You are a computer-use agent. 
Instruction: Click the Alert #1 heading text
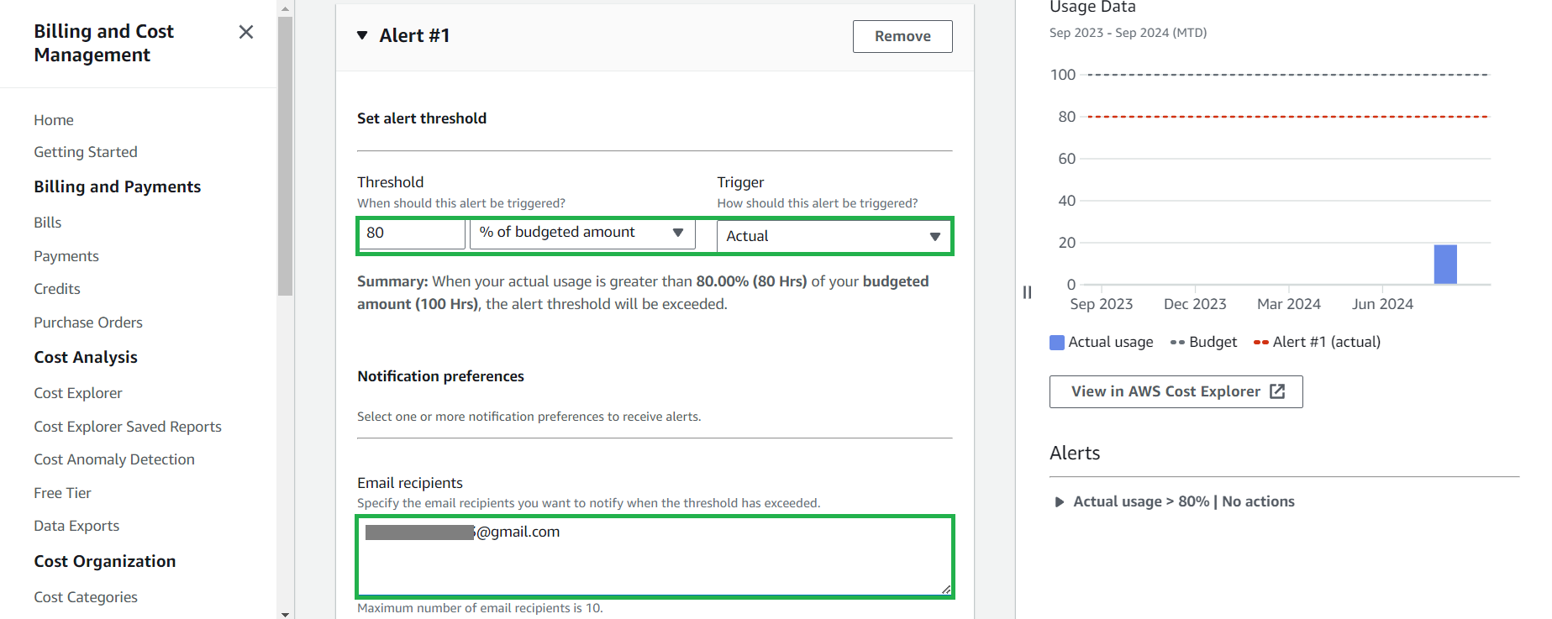[414, 35]
